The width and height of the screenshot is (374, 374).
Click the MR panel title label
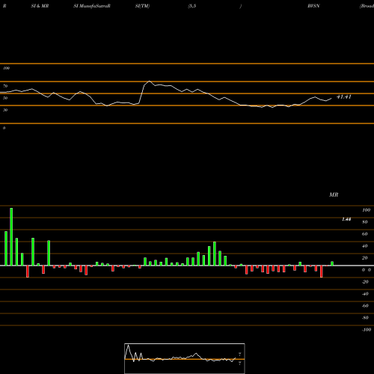coord(334,194)
